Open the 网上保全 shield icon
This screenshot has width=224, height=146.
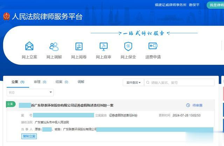(x=128, y=46)
